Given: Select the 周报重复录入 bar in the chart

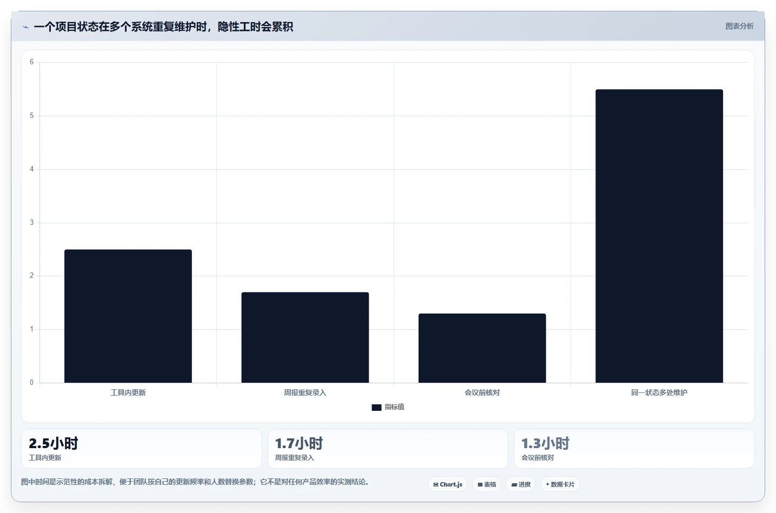Looking at the screenshot, I should (x=305, y=337).
